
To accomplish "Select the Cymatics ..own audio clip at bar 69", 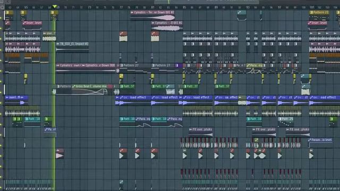I will point(69,68).
